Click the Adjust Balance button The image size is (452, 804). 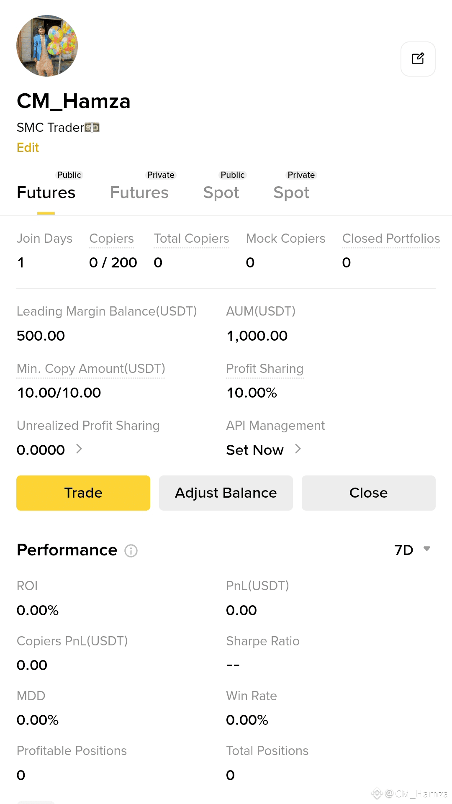(226, 493)
